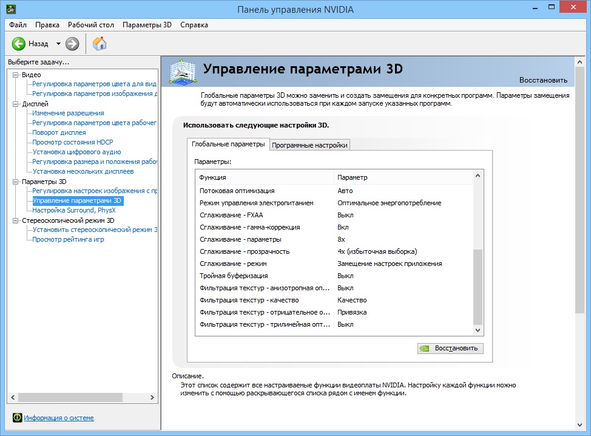Screen dimensions: 591x436
Task: Select Просмотр рейтинга игр
Action: pos(68,239)
